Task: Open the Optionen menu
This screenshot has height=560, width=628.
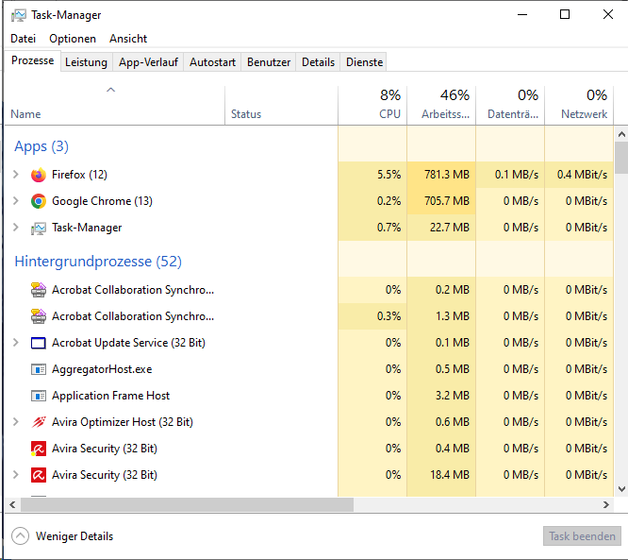Action: [73, 39]
